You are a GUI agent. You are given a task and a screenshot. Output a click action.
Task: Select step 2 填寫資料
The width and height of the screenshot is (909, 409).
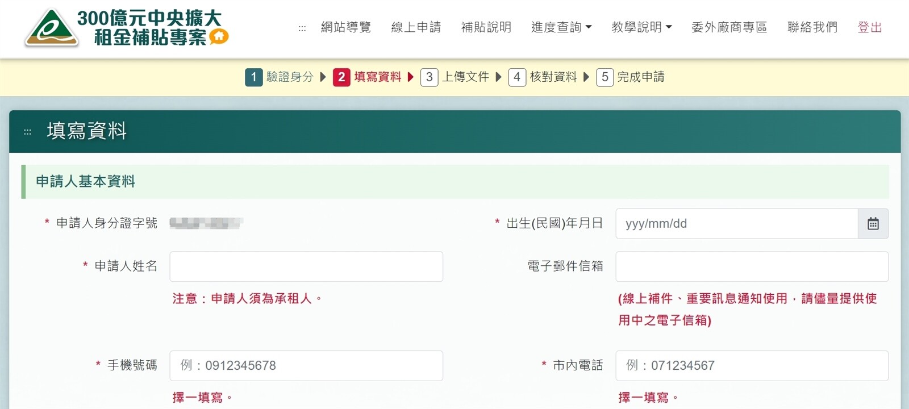tap(367, 77)
